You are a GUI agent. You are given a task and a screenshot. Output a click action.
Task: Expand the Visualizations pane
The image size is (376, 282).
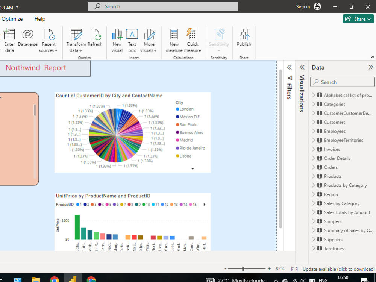pos(302,67)
